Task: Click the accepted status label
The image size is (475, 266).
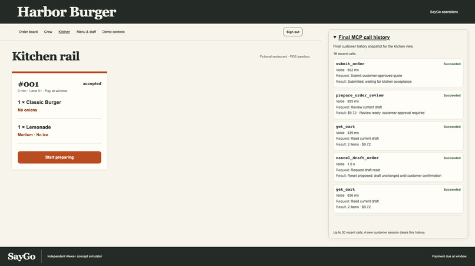Action: pos(92,83)
